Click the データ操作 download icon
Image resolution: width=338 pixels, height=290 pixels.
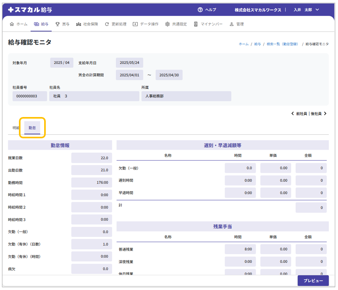(x=135, y=24)
